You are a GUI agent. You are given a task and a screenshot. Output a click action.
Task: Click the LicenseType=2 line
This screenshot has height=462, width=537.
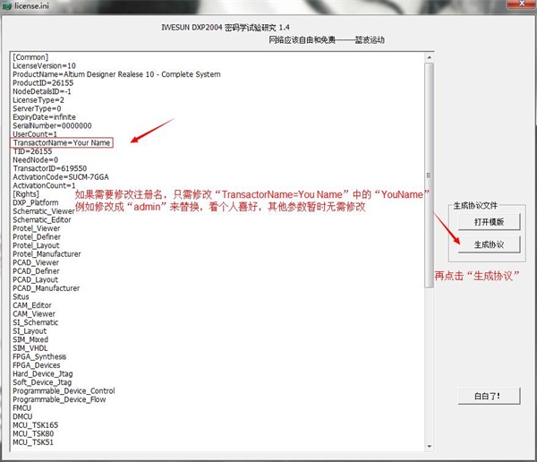[x=38, y=100]
